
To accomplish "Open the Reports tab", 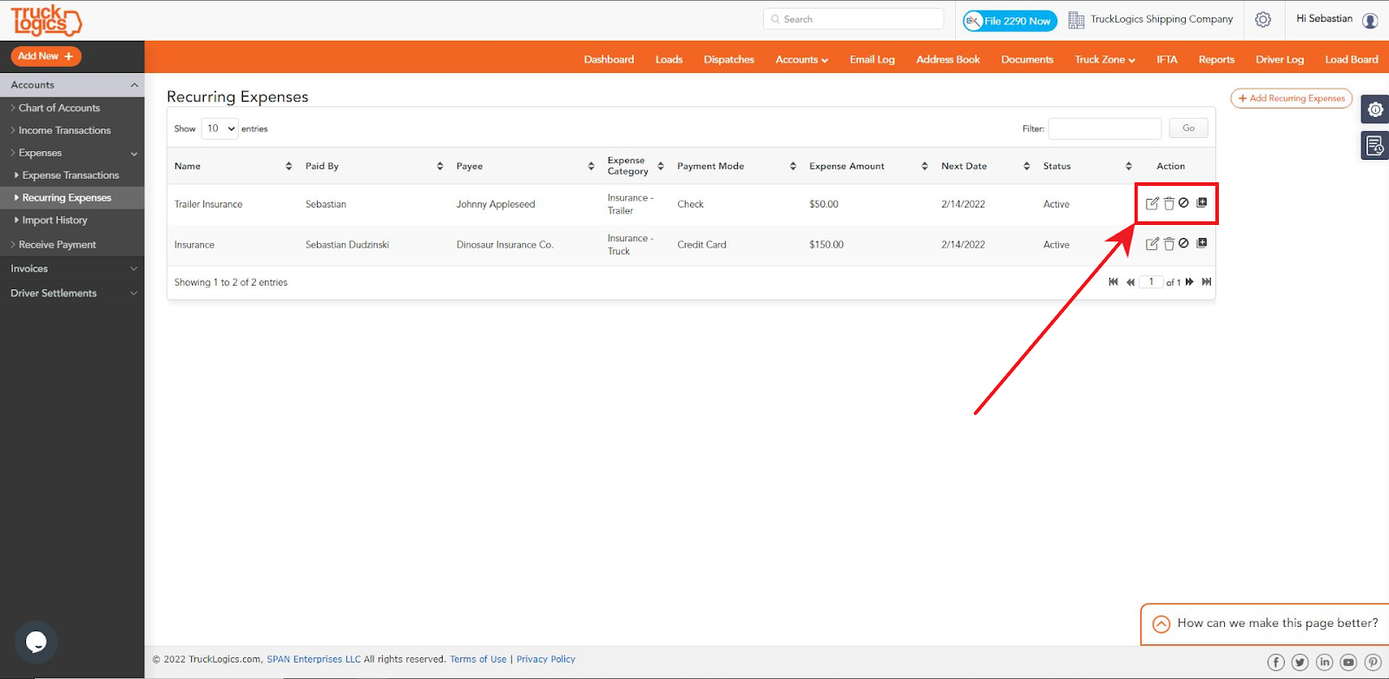I will pos(1216,60).
